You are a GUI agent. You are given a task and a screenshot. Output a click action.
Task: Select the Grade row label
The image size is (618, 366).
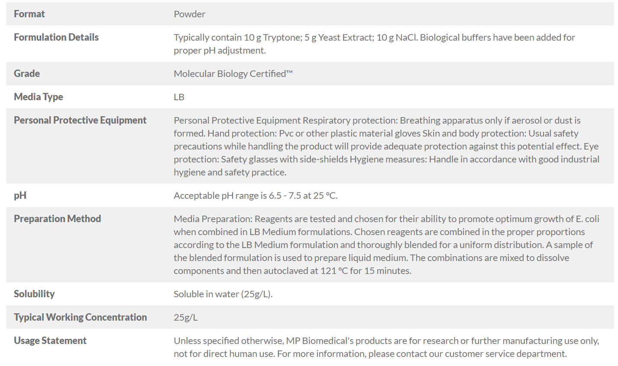(27, 73)
